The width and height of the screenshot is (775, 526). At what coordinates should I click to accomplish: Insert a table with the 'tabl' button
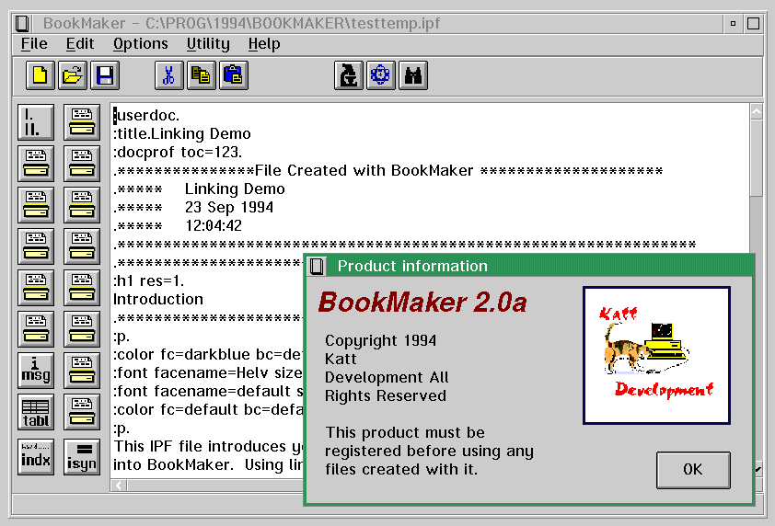36,413
